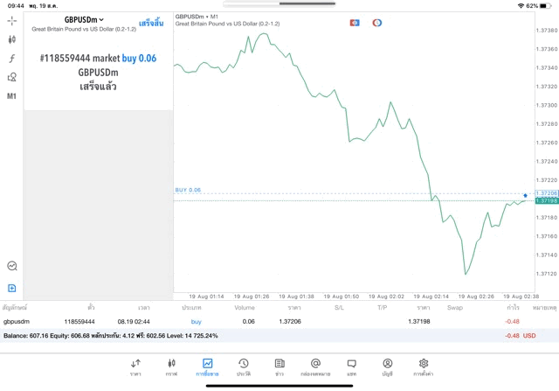This screenshot has width=559, height=391.
Task: Open the News tab with newspaper icon
Action: click(x=279, y=367)
